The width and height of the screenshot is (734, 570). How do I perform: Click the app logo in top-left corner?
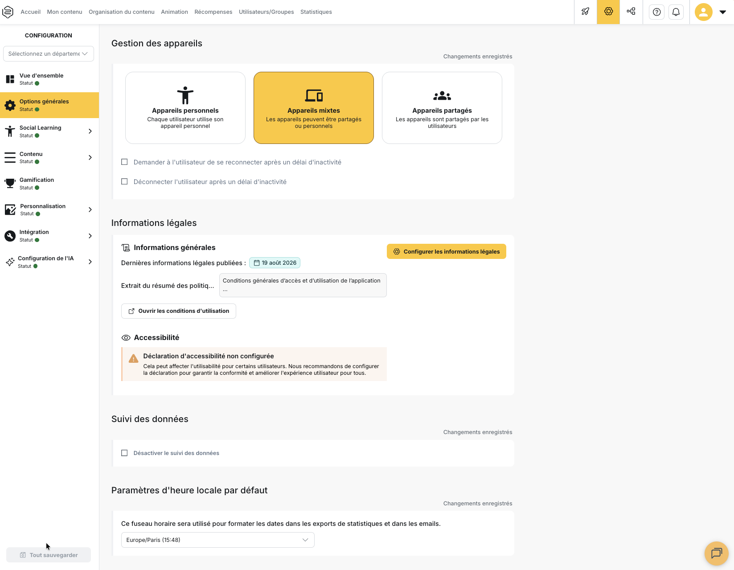tap(8, 12)
